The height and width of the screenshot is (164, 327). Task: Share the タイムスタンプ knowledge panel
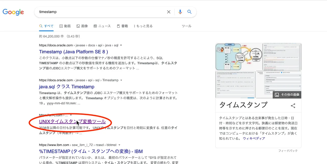[293, 106]
